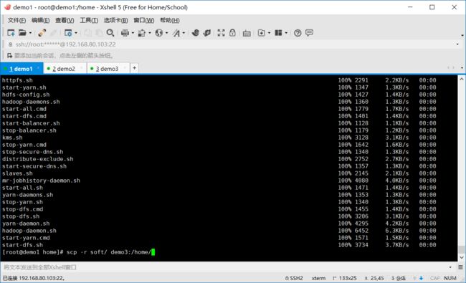Expand the new tab group dropdown arrow
Screen dimensions: 466x283
(x=269, y=33)
